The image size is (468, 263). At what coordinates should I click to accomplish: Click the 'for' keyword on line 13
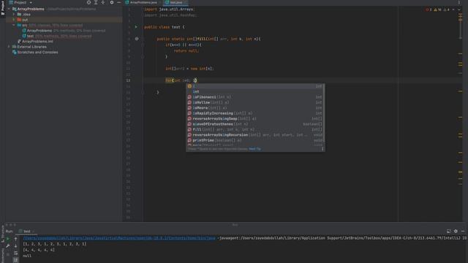pos(169,80)
